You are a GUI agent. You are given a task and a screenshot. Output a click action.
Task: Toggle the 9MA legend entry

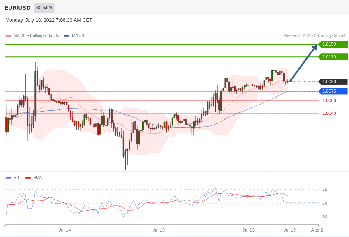pyautogui.click(x=34, y=178)
